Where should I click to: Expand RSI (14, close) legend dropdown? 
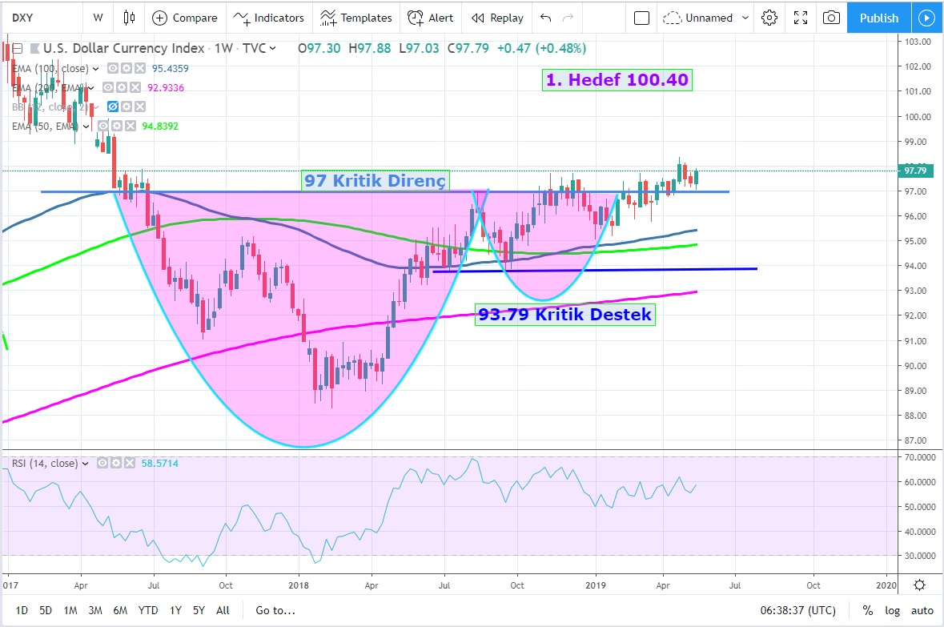[85, 464]
